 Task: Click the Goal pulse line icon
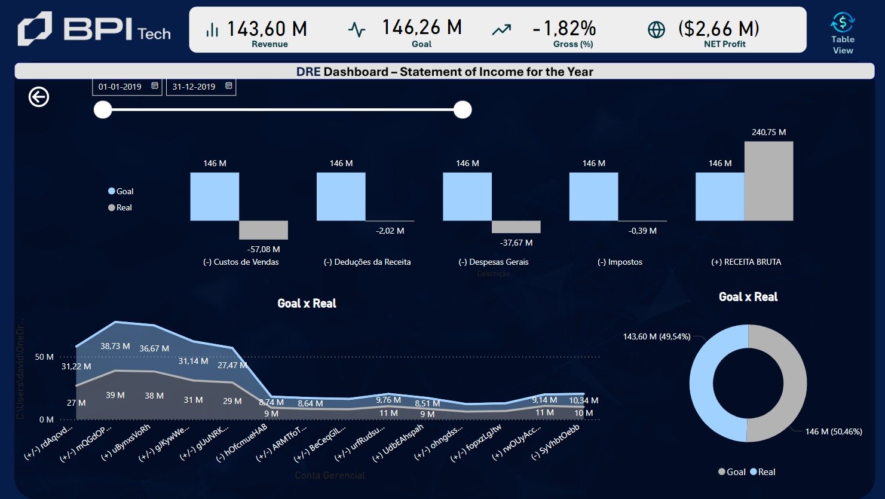pyautogui.click(x=357, y=30)
